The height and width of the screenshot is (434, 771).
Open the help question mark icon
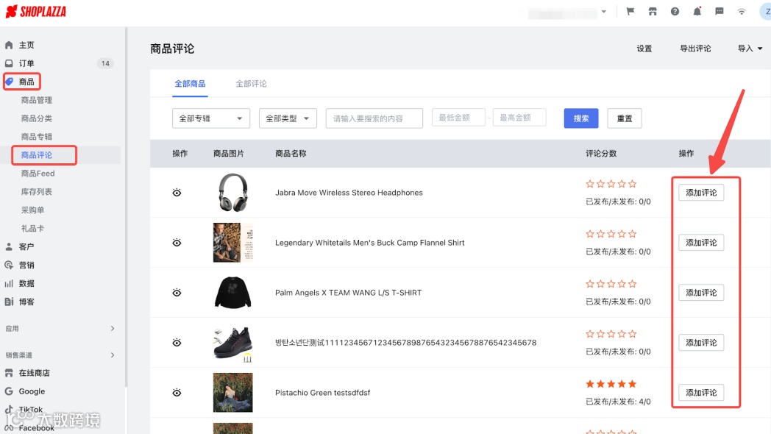(x=675, y=11)
